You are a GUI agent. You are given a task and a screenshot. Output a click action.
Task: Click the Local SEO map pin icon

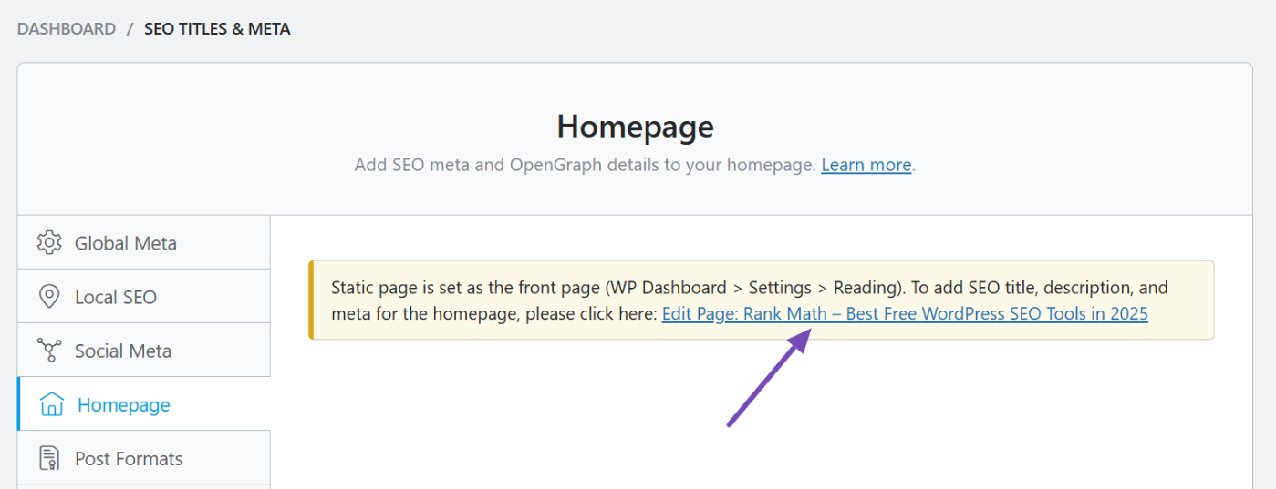point(48,297)
